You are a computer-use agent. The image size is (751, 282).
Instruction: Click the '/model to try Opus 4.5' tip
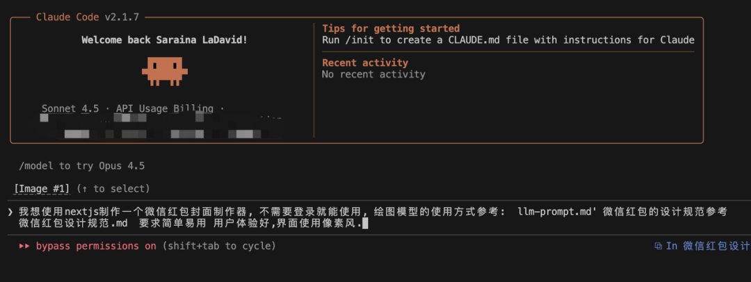click(81, 165)
